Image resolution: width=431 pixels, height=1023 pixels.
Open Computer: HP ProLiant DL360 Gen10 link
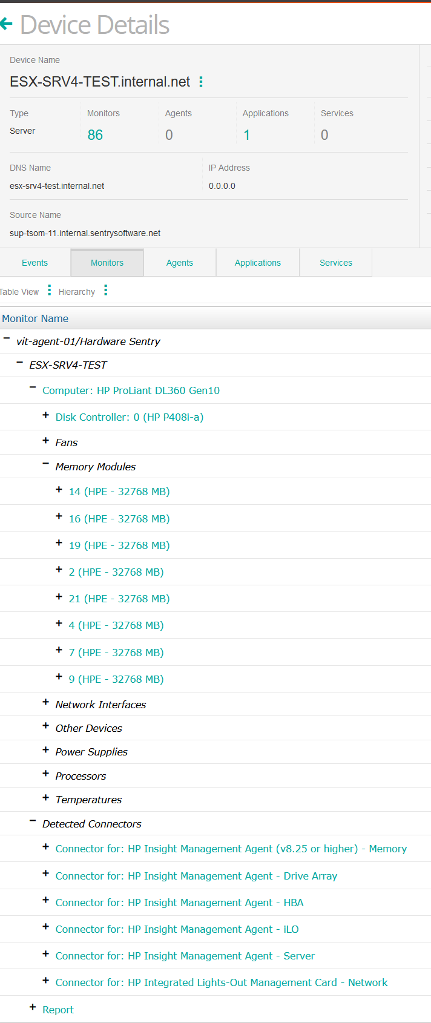click(131, 390)
